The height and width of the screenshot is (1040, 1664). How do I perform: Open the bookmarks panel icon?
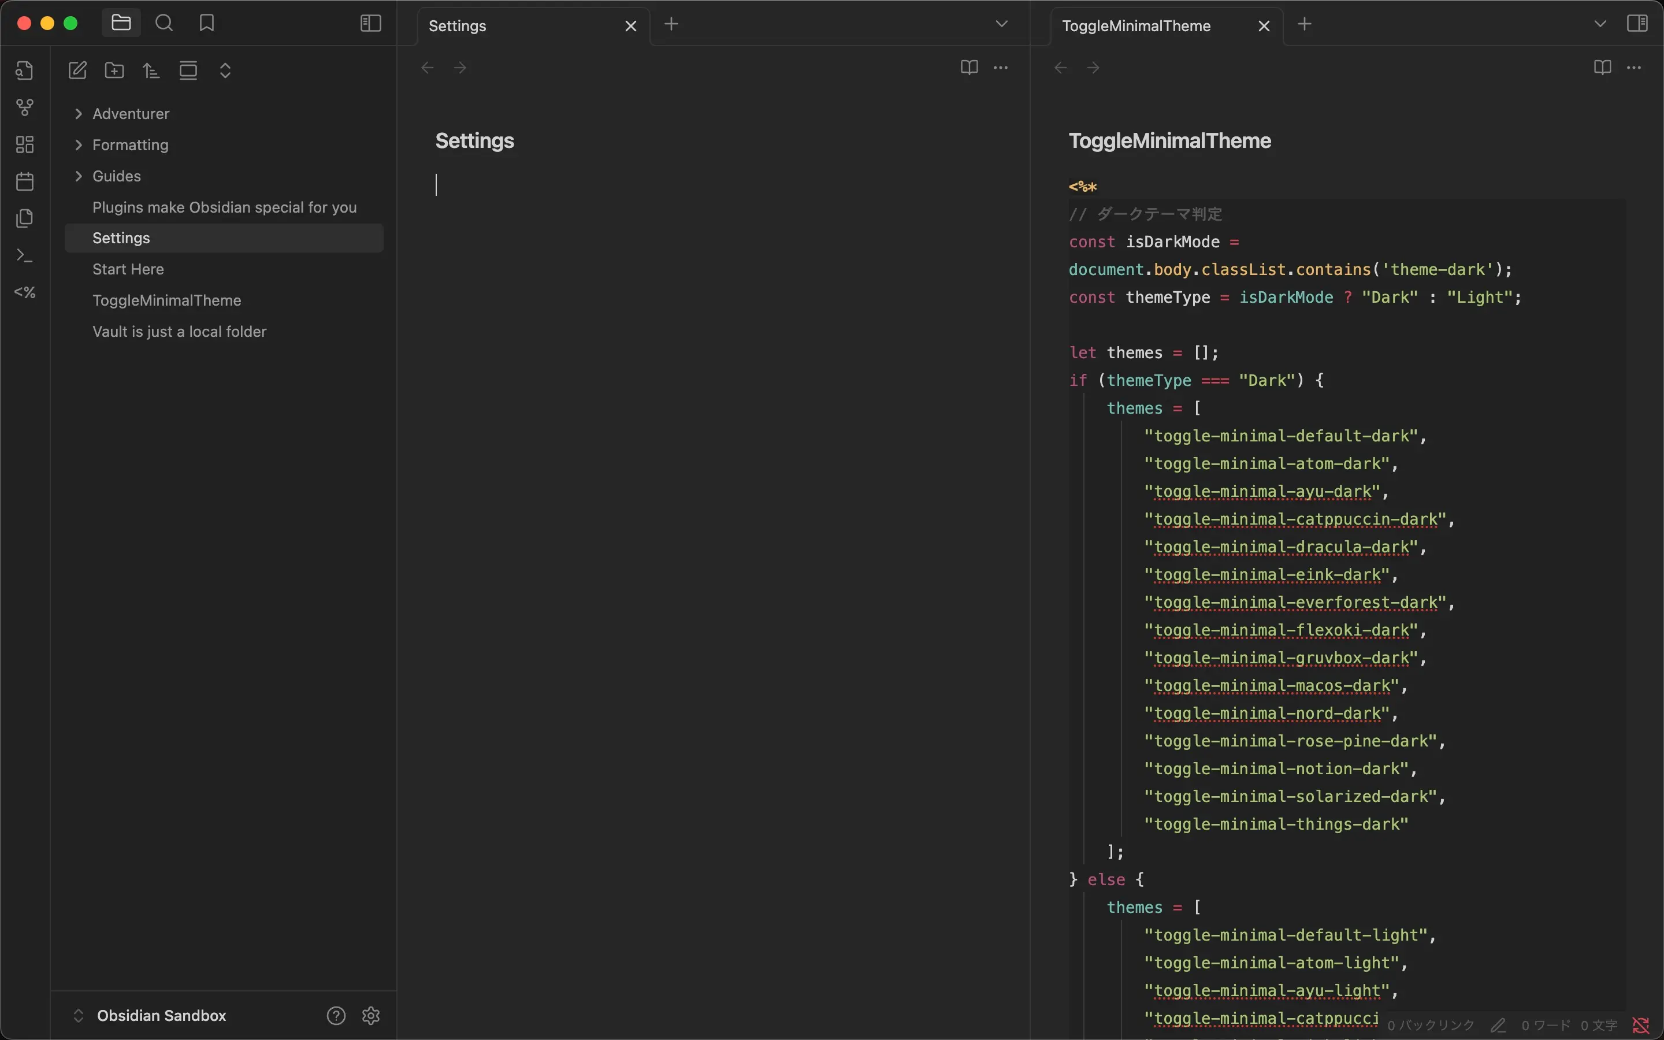click(x=206, y=23)
